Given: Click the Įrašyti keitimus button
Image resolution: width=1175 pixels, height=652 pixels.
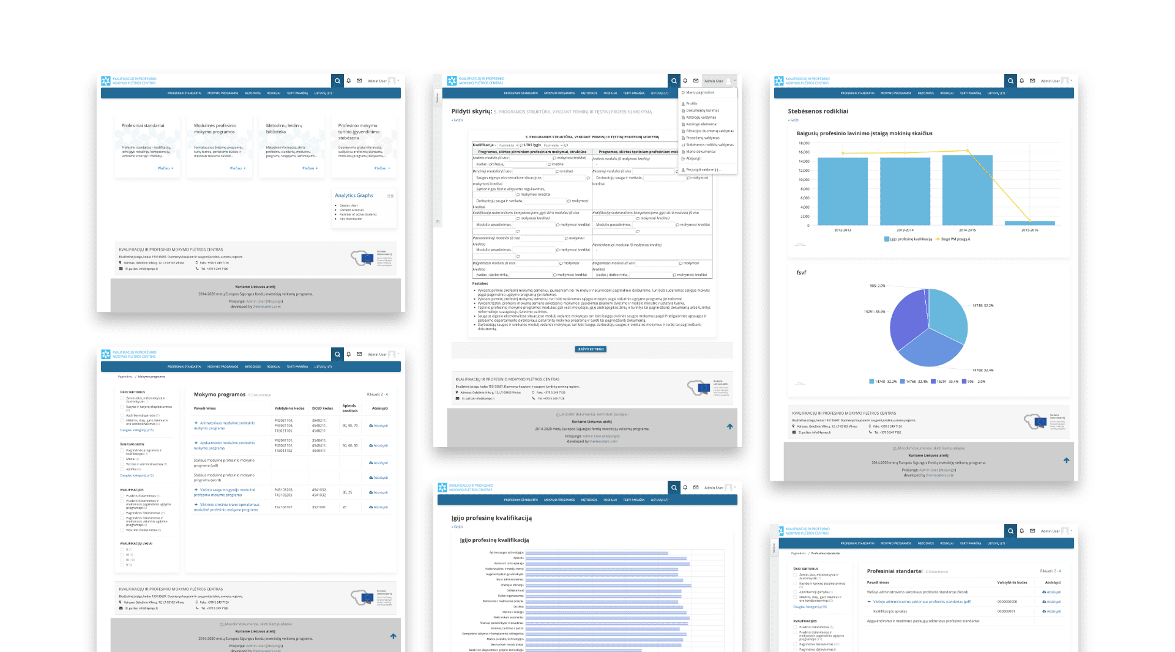Looking at the screenshot, I should (591, 349).
